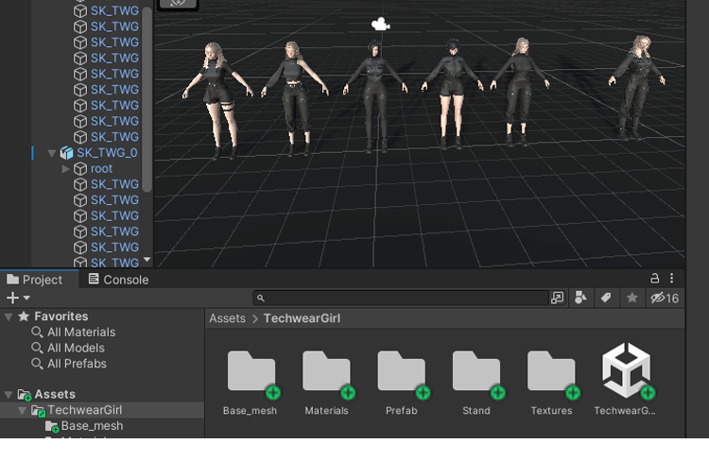Open search in Unity Search window icon
This screenshot has height=461, width=709.
(x=557, y=298)
